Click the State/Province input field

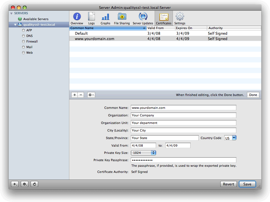tap(165, 138)
